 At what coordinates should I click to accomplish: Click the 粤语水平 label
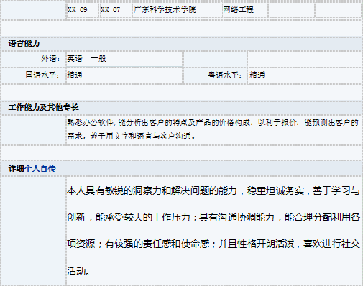[x=225, y=75]
